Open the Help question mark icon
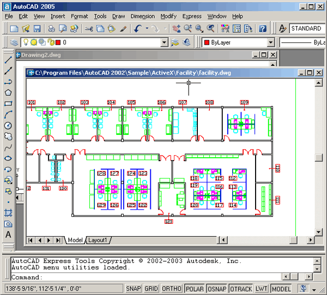Viewport: 327px width, 295px height. [263, 28]
